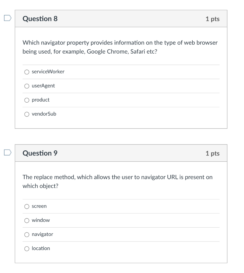
Task: Select the window radio button
Action: [27, 220]
